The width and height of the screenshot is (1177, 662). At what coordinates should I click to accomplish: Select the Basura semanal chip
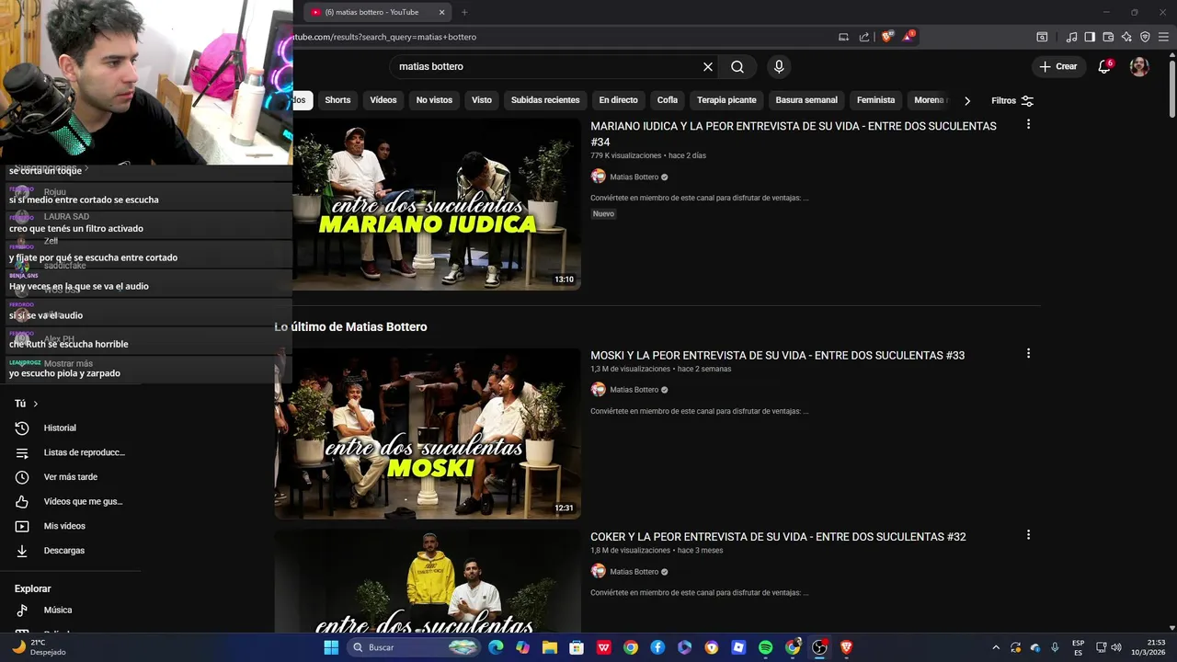[806, 100]
